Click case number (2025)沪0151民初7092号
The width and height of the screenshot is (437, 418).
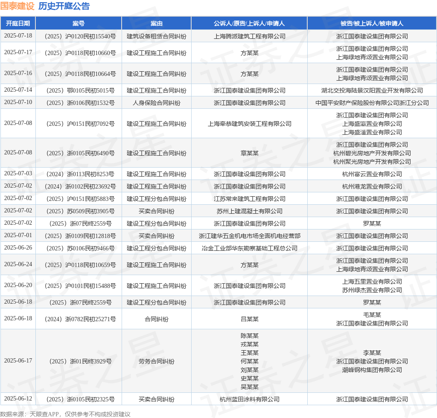(x=80, y=124)
